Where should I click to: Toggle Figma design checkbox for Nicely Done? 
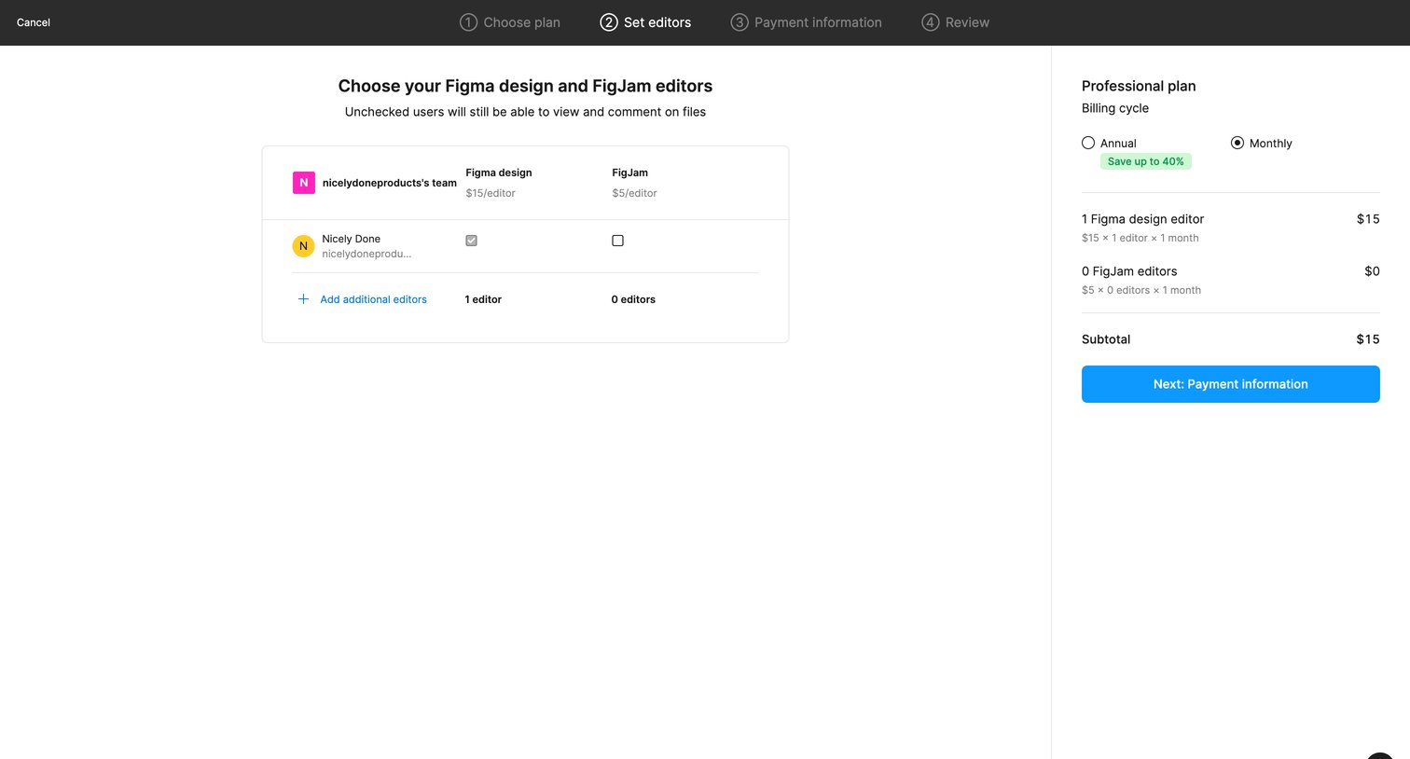(x=471, y=241)
